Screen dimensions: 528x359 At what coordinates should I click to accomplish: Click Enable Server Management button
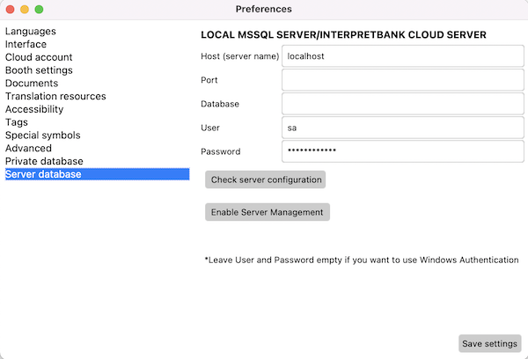tap(268, 212)
